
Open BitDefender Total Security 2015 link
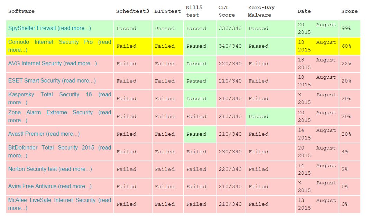51,148
